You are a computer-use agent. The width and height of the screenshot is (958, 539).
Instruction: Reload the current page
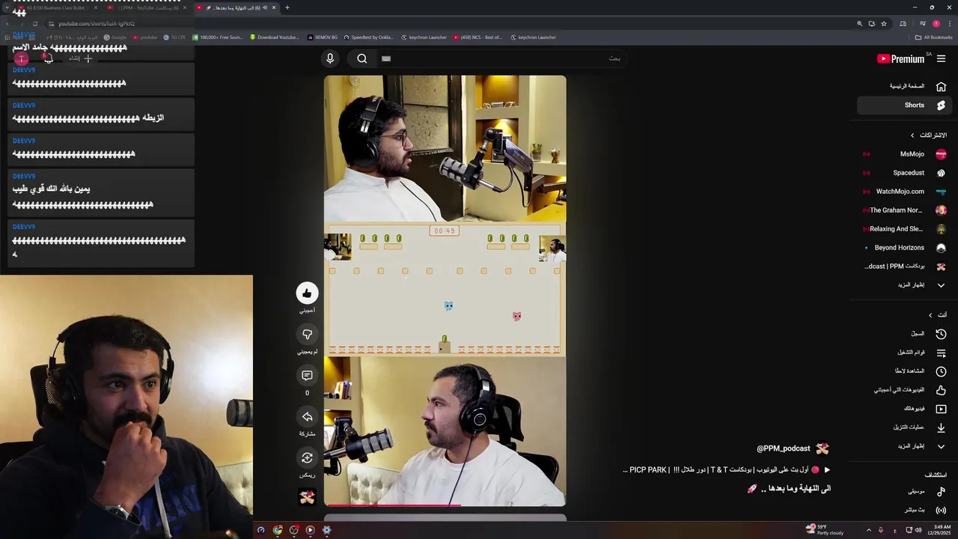pyautogui.click(x=34, y=23)
